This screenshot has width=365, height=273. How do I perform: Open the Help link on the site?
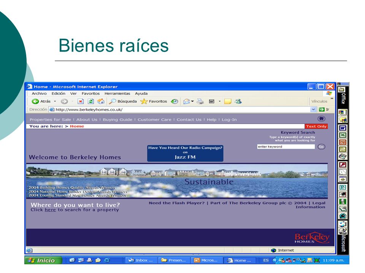pos(212,119)
